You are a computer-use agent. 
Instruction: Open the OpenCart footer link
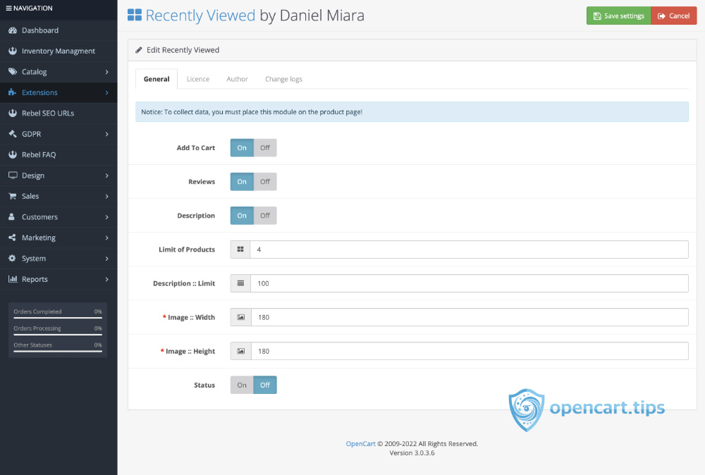coord(360,443)
